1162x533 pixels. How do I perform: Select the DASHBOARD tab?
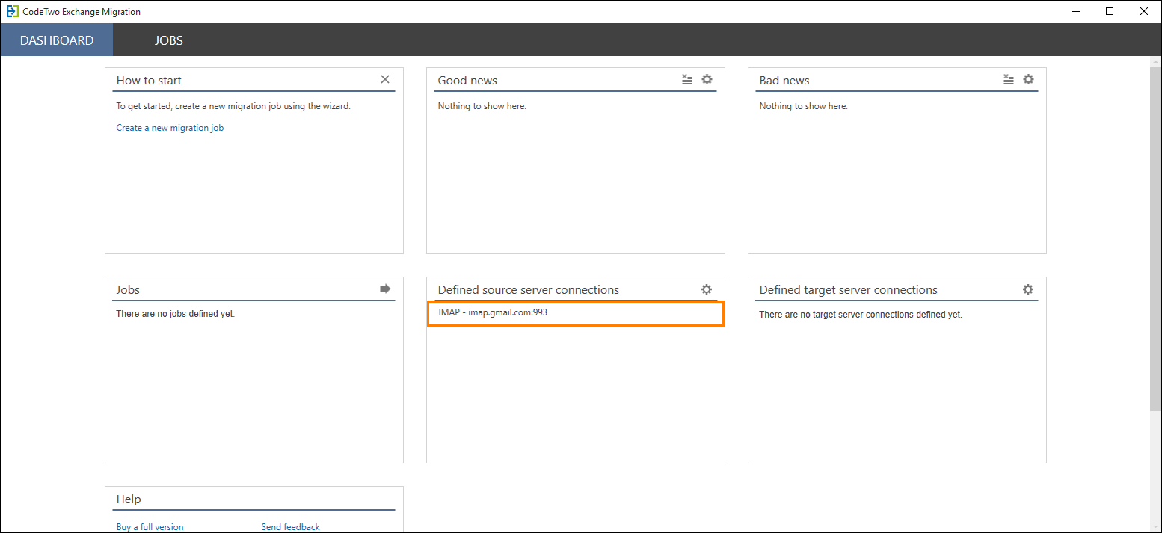[x=57, y=40]
